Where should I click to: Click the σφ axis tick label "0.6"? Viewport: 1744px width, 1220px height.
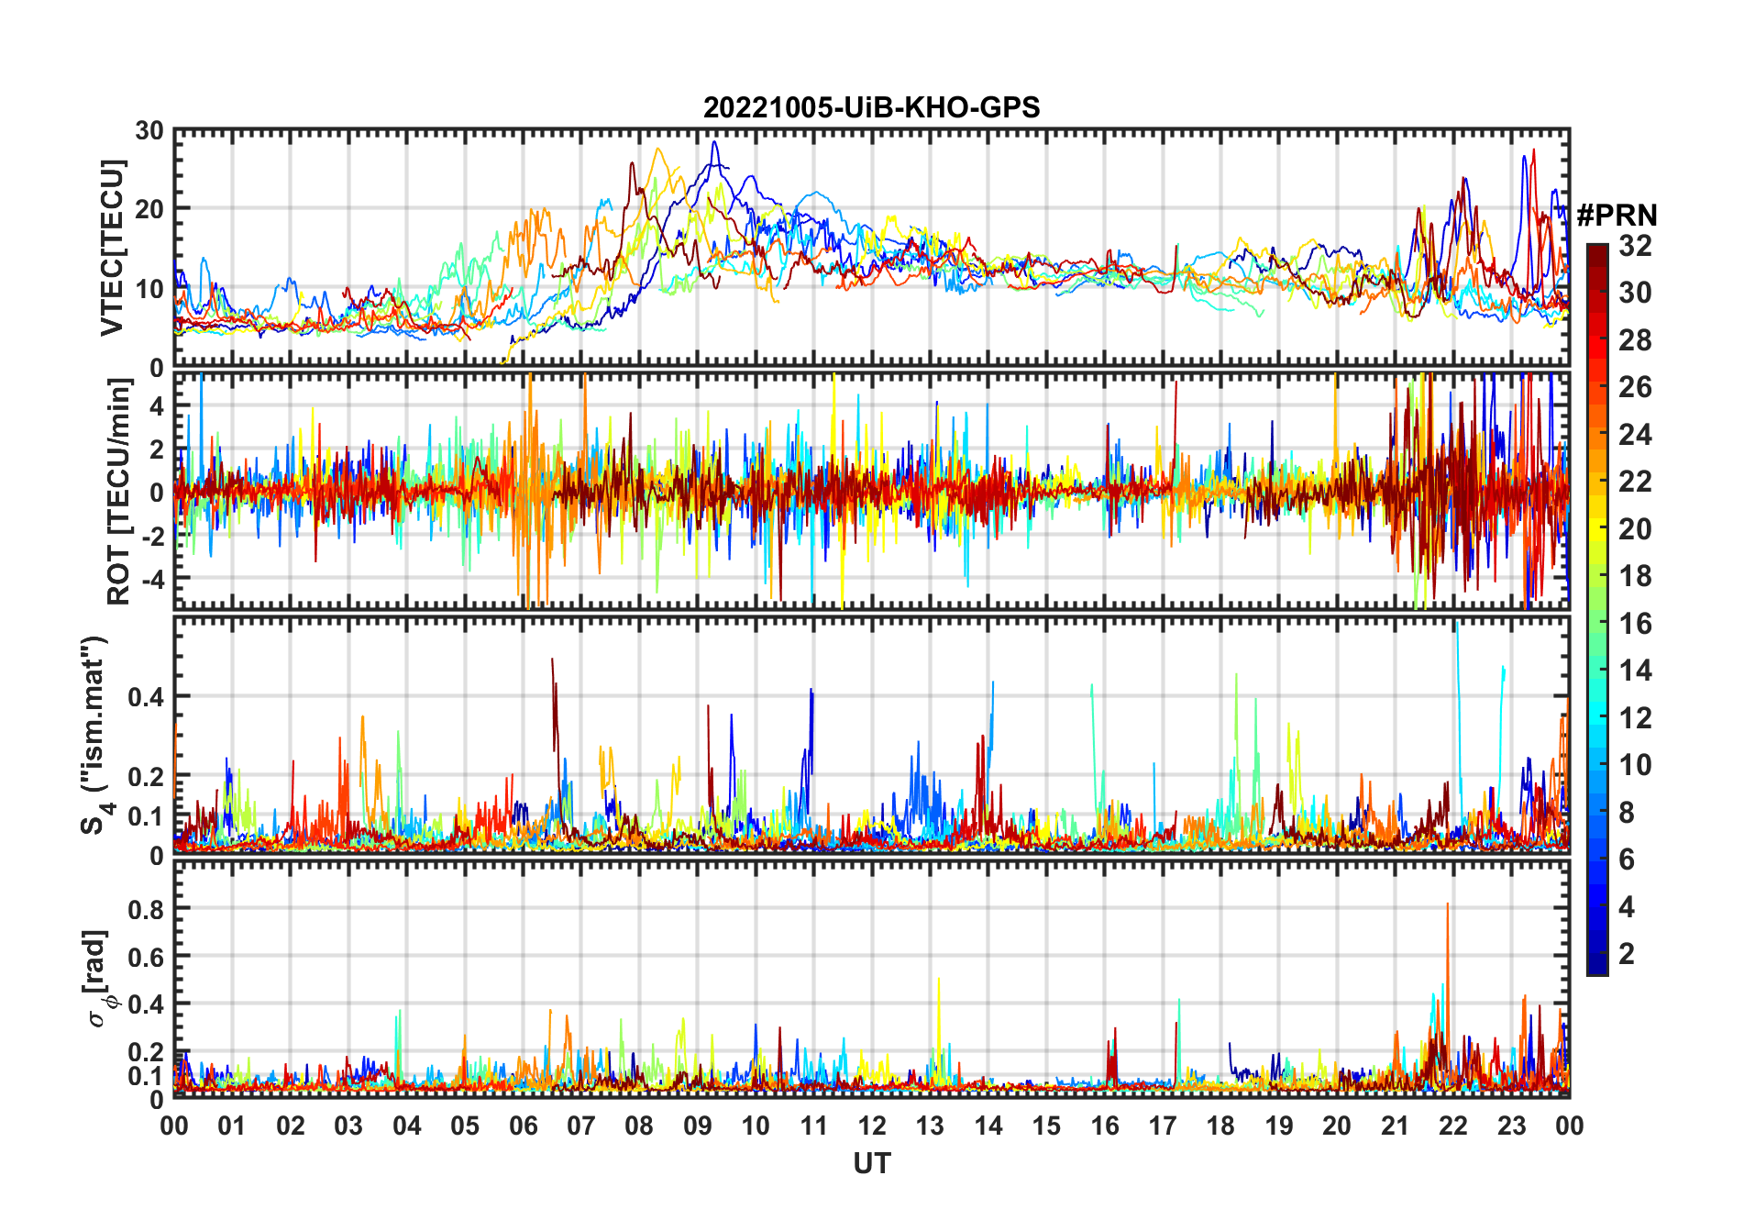146,958
